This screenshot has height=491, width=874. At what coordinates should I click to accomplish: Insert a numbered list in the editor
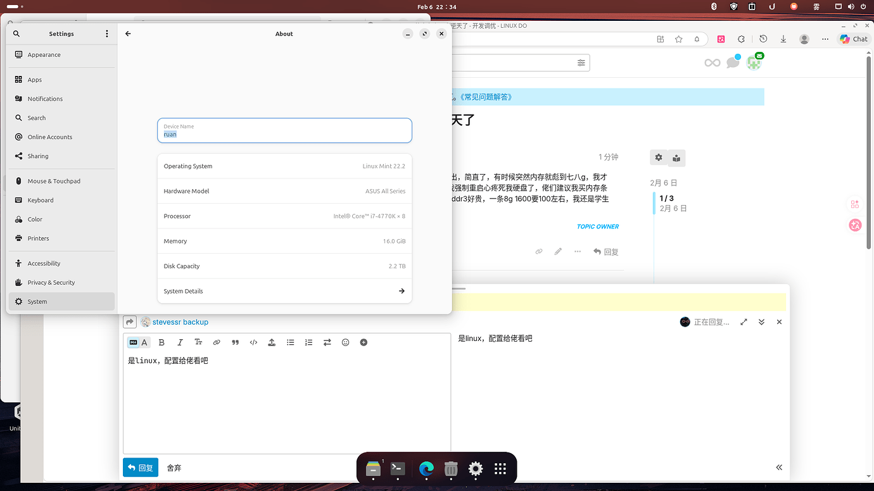(x=308, y=342)
